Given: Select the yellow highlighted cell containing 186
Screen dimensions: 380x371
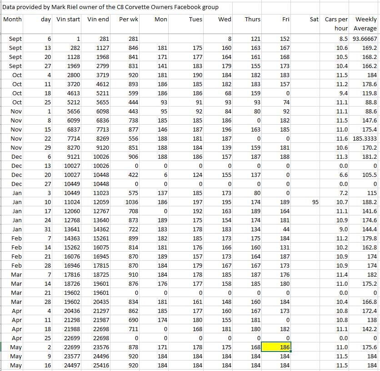Looking at the screenshot, I should pos(277,347).
